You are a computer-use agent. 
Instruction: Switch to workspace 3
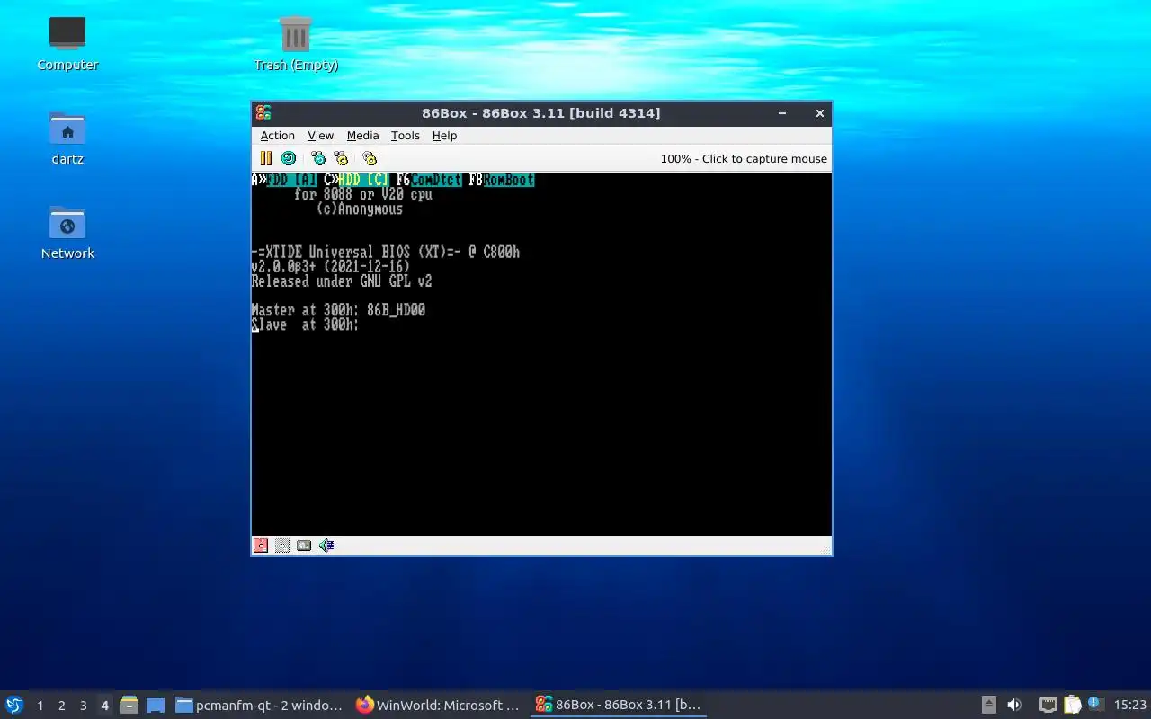pyautogui.click(x=83, y=706)
